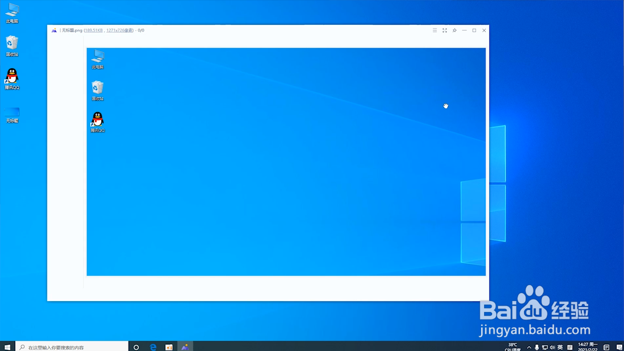Open the clock and date flyout

click(x=587, y=347)
